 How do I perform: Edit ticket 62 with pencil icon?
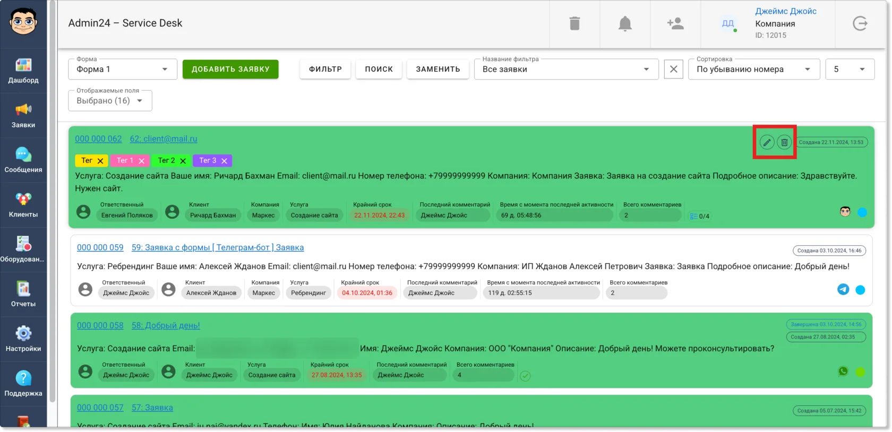(x=767, y=142)
